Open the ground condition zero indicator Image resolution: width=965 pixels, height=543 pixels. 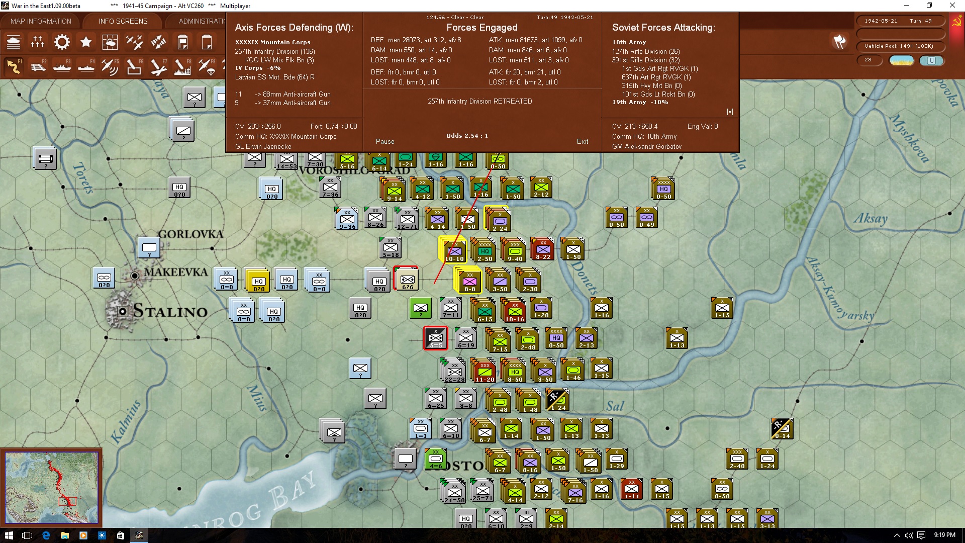point(931,60)
